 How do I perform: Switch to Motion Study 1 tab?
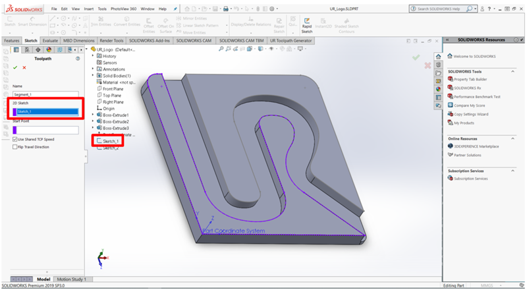(71, 279)
